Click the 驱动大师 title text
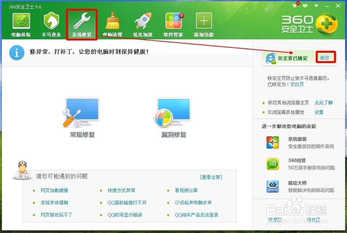The image size is (347, 233). click(297, 183)
